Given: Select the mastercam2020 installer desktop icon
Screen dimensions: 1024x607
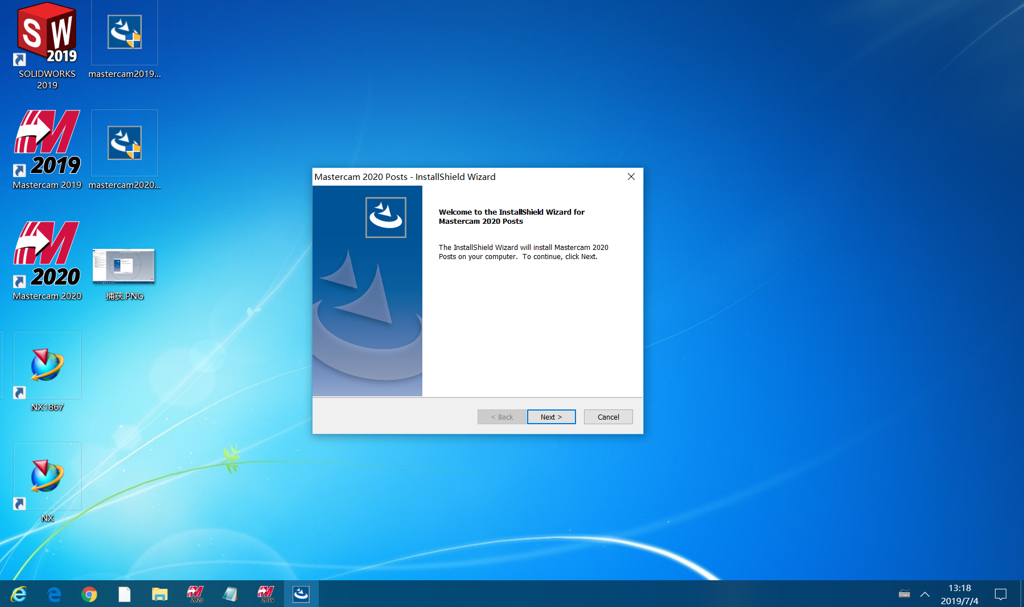Looking at the screenshot, I should tap(125, 150).
